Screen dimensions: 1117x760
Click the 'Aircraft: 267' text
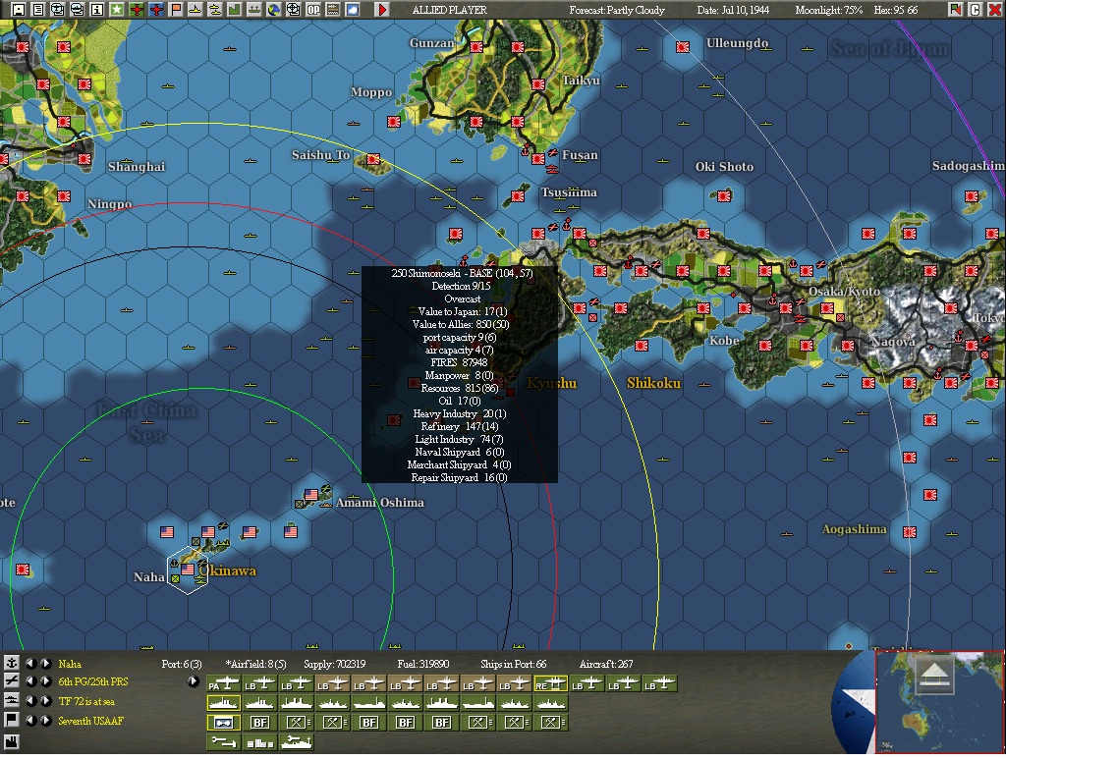pos(606,664)
